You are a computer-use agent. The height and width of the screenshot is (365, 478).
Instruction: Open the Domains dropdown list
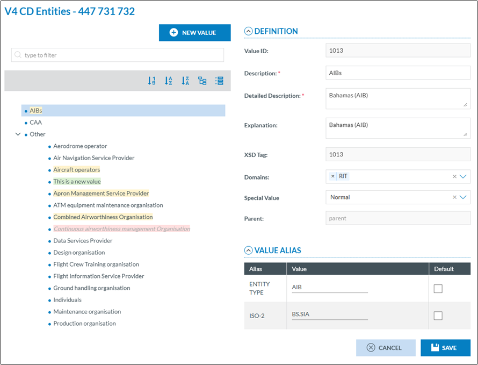(x=463, y=176)
